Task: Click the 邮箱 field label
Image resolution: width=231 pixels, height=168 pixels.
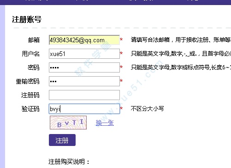Action: [x=34, y=40]
